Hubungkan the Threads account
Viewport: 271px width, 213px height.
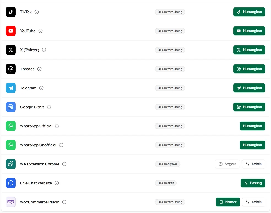click(x=249, y=69)
